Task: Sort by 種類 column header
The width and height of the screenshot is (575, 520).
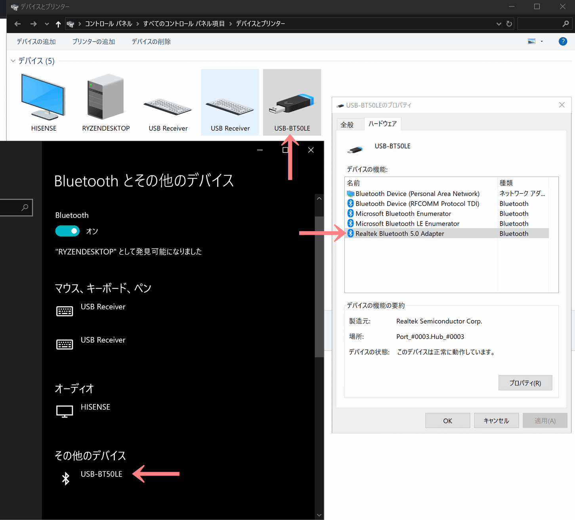Action: (x=523, y=183)
